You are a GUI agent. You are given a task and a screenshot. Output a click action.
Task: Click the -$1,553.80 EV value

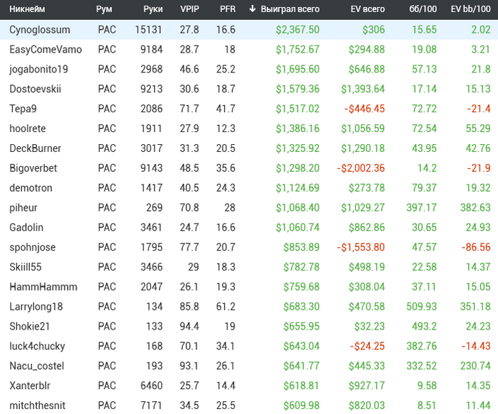pyautogui.click(x=361, y=247)
